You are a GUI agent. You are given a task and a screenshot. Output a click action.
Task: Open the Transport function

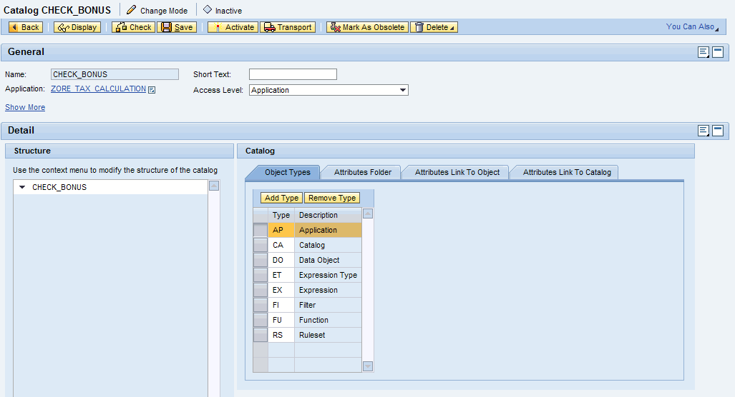coord(288,27)
